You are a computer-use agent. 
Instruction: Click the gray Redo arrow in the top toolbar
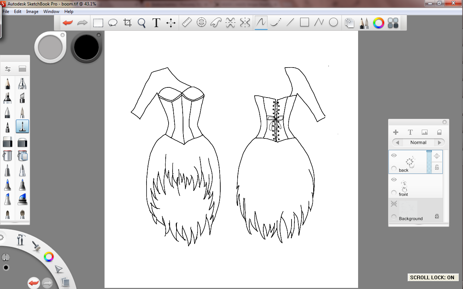82,23
